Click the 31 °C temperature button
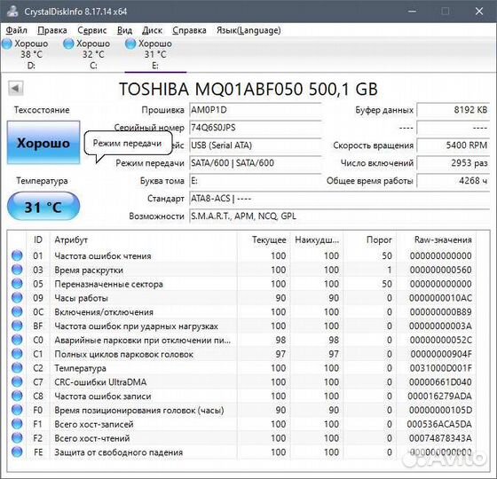This screenshot has height=479, width=497. click(43, 207)
